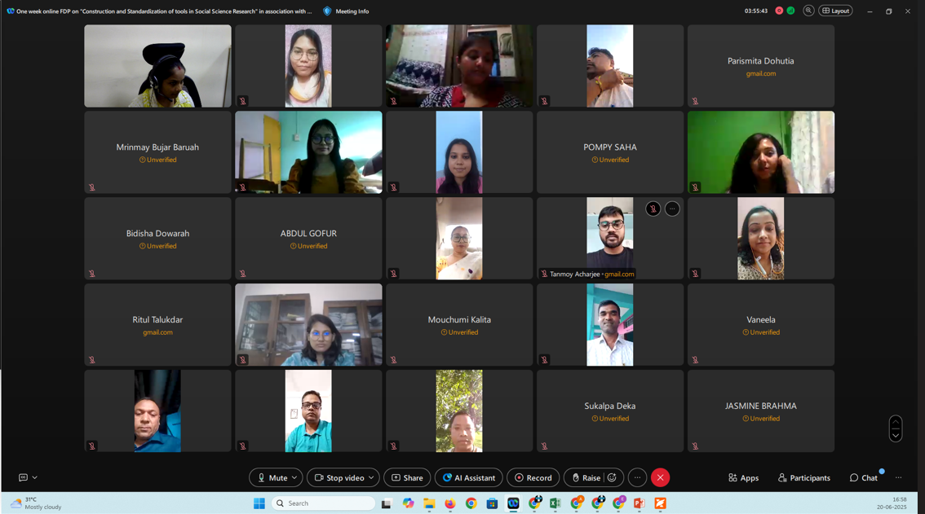Open more options on Tanmoy Acharjee's tile

click(672, 209)
